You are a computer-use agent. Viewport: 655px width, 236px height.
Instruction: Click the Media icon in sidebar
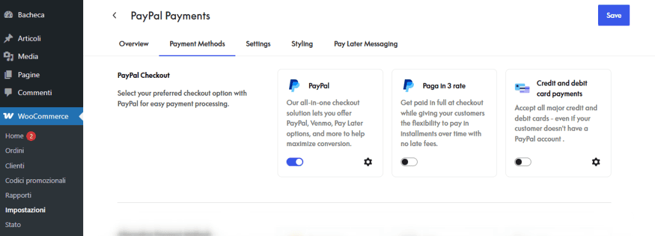tap(8, 56)
